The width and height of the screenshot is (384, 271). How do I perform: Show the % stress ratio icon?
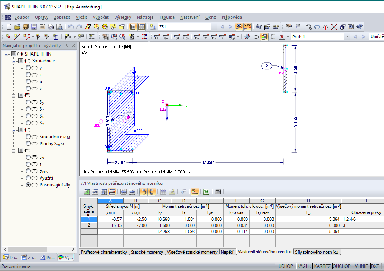click(x=222, y=37)
